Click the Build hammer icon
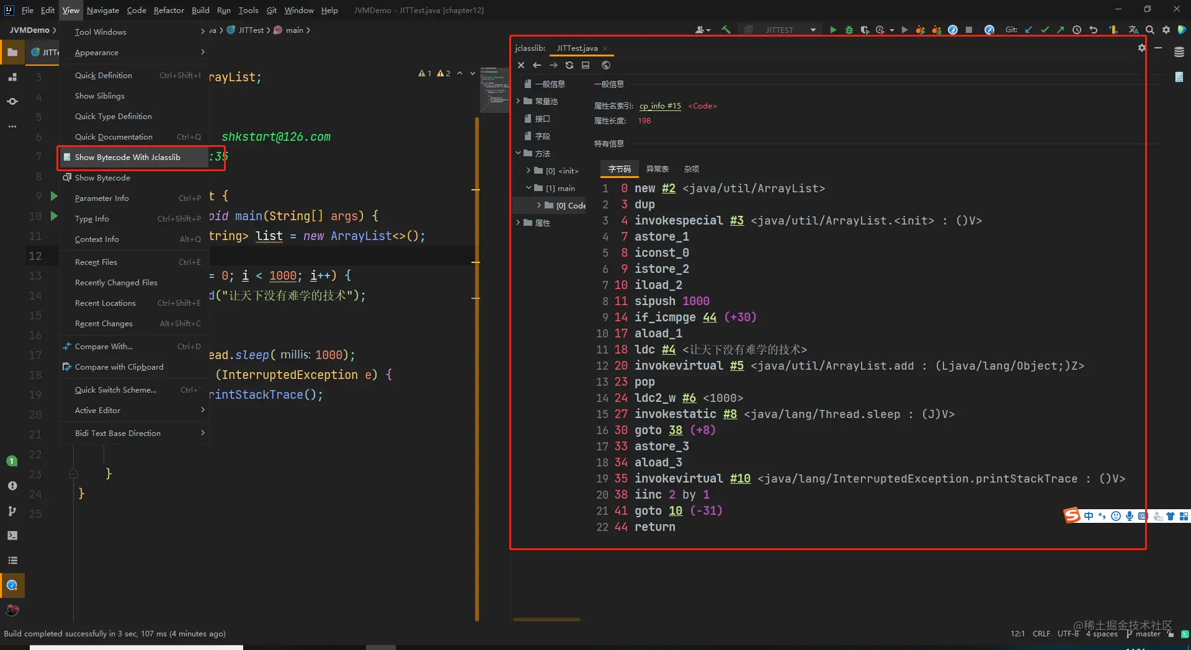The width and height of the screenshot is (1191, 650). pyautogui.click(x=726, y=30)
